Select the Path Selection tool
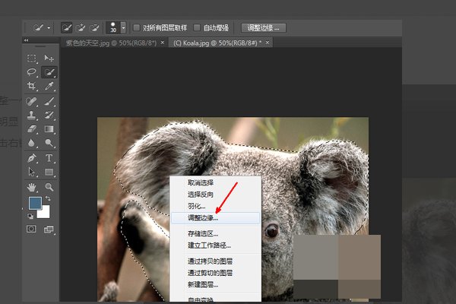 [x=31, y=172]
